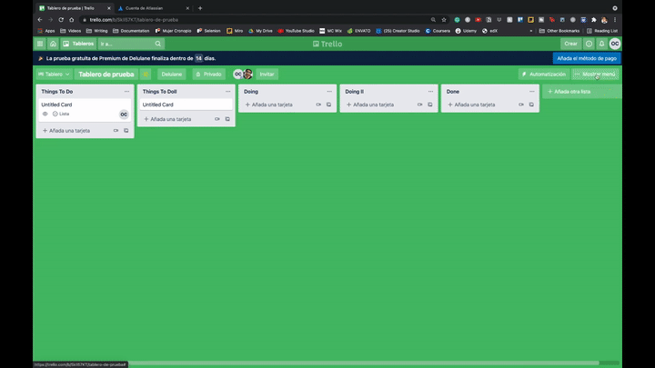Open the Automatización menu
The height and width of the screenshot is (368, 655).
click(x=543, y=75)
